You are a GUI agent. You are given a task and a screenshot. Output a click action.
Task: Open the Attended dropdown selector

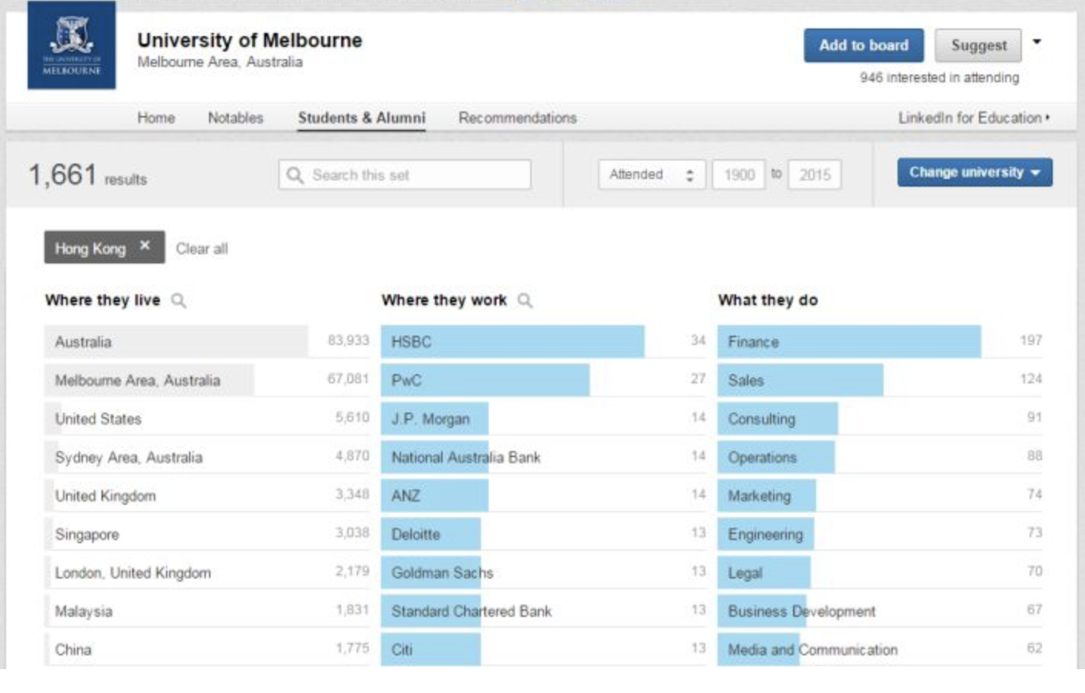pos(651,175)
